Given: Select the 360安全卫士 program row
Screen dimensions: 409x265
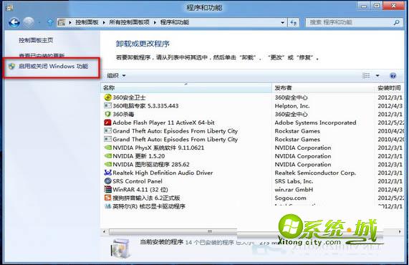Looking at the screenshot, I should (x=252, y=97).
